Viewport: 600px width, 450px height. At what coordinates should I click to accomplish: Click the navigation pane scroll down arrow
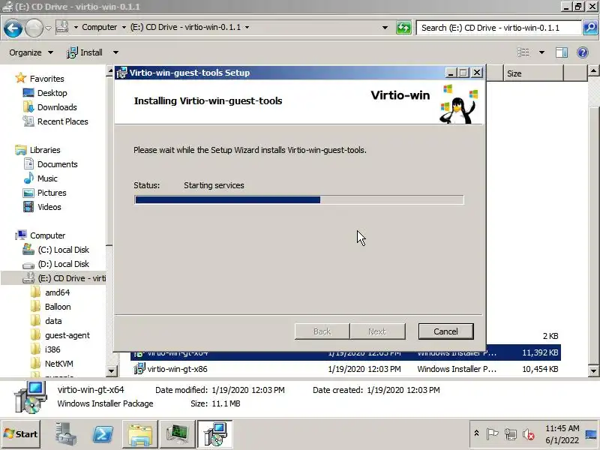pos(111,370)
